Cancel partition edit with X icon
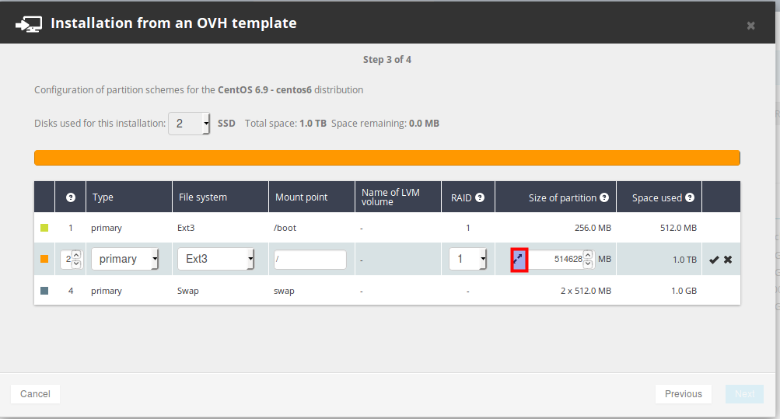 (728, 260)
